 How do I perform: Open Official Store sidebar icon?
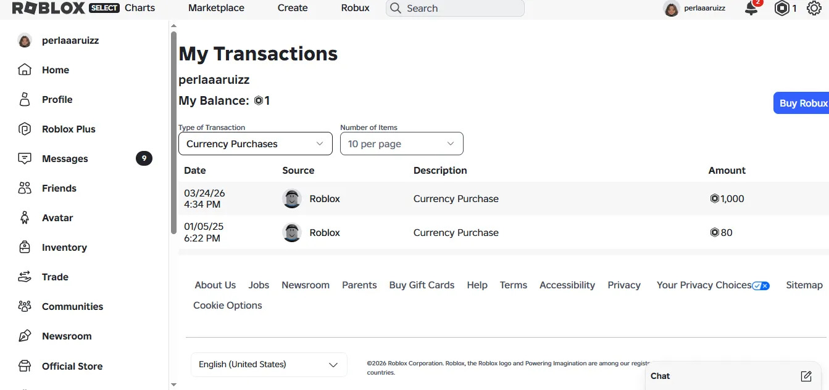pyautogui.click(x=25, y=366)
